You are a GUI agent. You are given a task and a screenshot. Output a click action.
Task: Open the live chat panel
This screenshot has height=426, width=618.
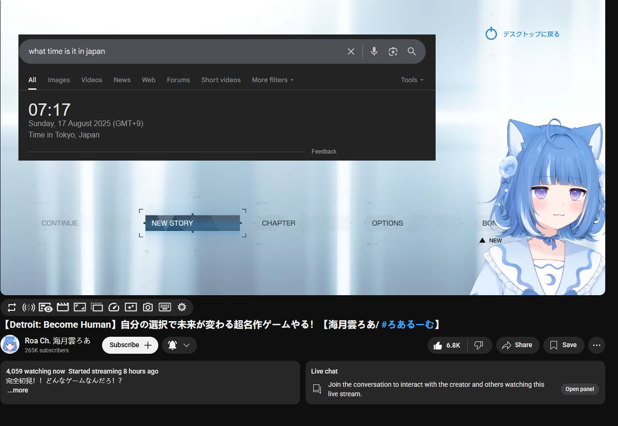click(x=580, y=389)
